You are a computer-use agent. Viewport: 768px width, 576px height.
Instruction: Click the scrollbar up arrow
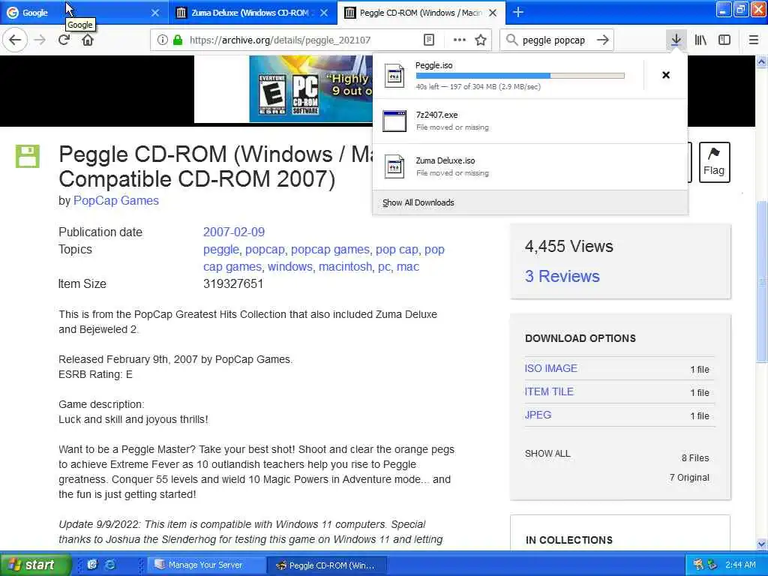click(761, 61)
